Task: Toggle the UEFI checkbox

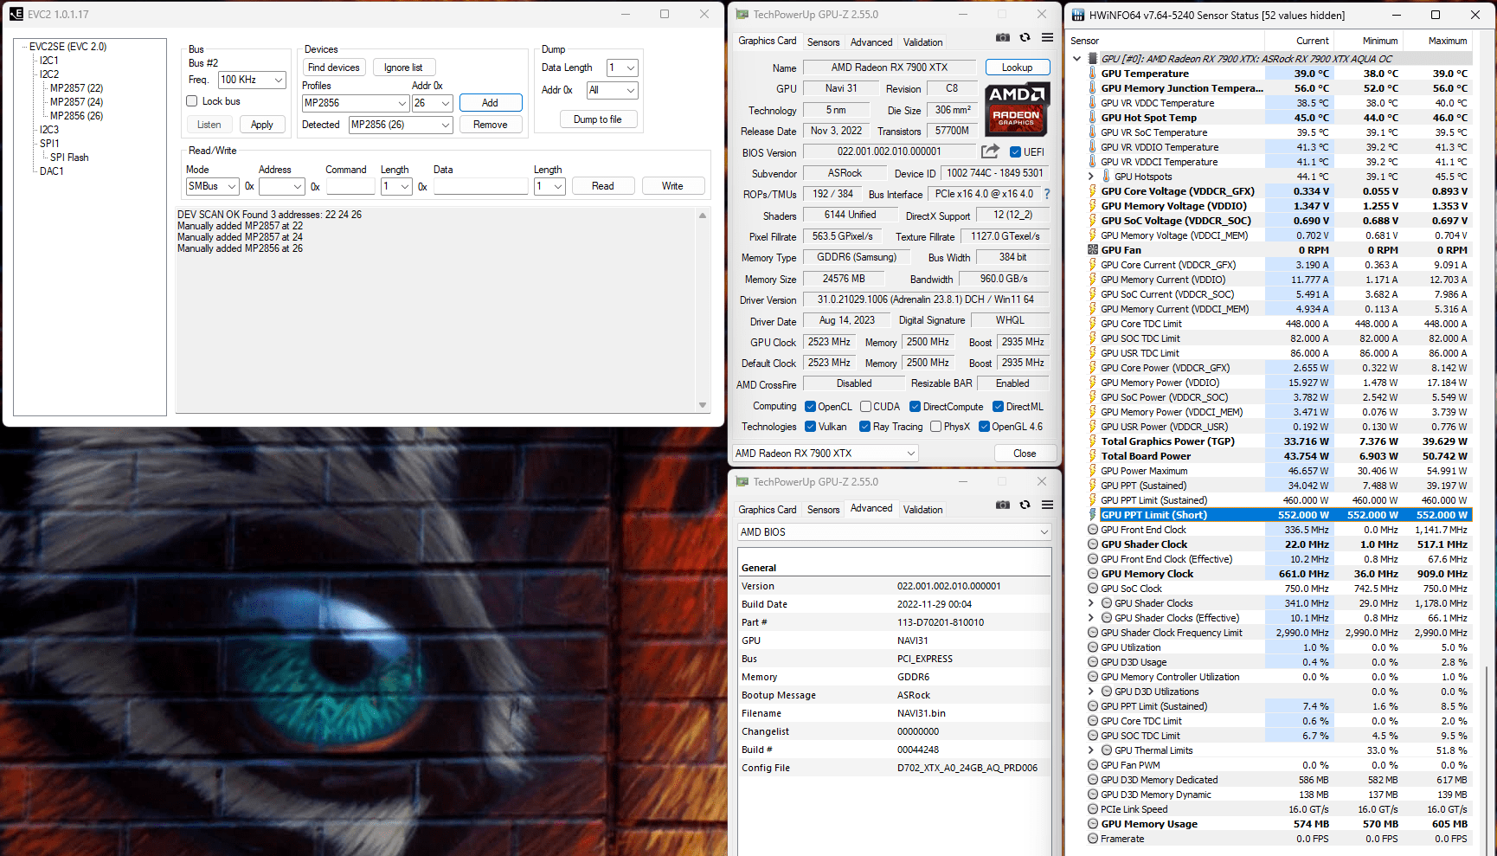Action: 1016,152
